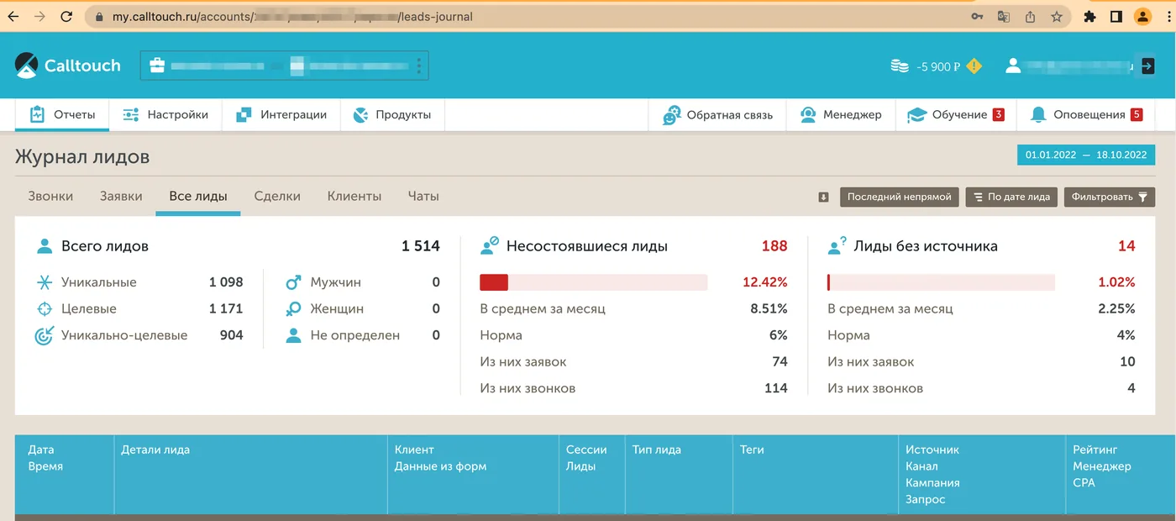Open the Продукты menu

(x=392, y=115)
